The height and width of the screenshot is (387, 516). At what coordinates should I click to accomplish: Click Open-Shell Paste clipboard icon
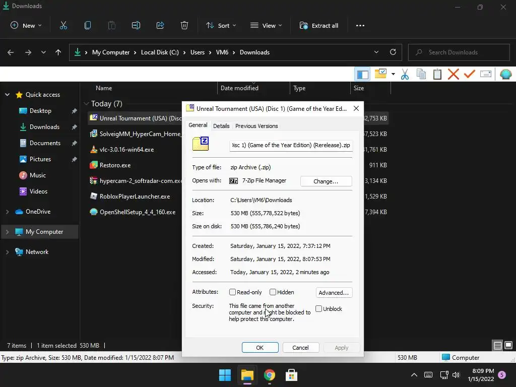coord(437,75)
